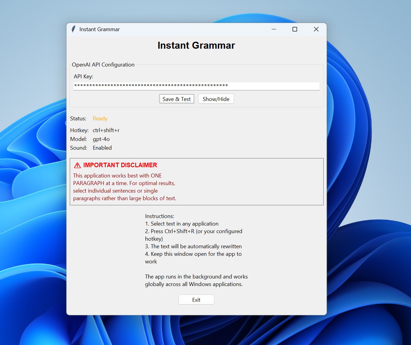The width and height of the screenshot is (411, 345).
Task: Click the Status label
Action: coord(78,118)
